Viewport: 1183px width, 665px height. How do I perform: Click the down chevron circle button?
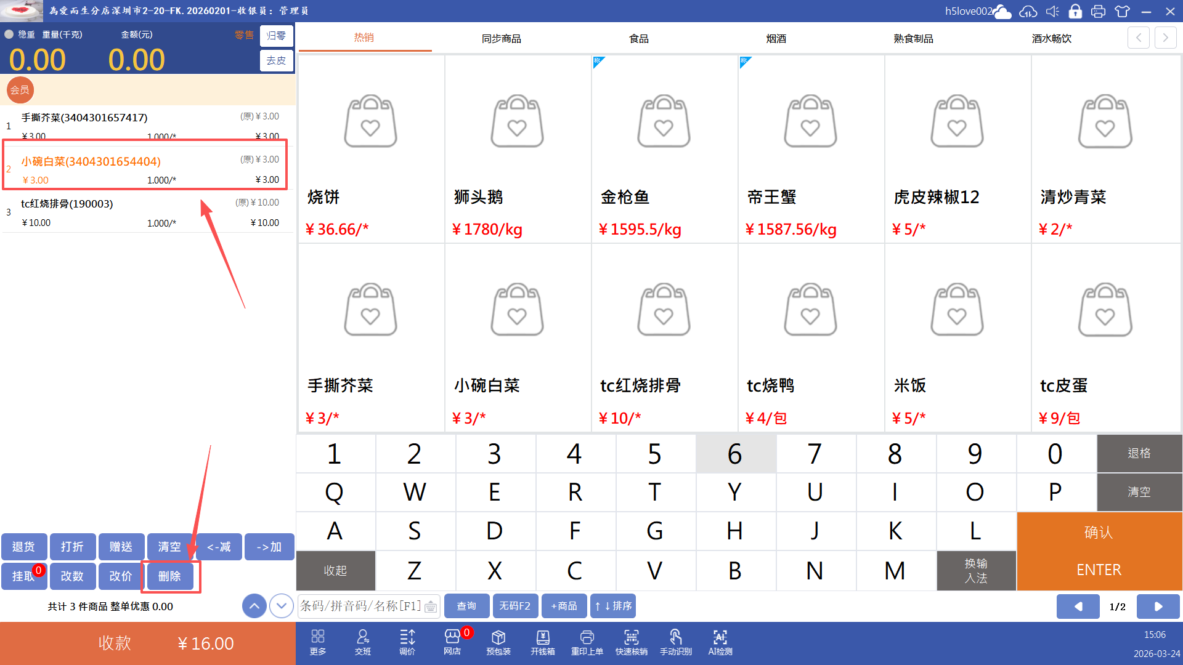[282, 606]
